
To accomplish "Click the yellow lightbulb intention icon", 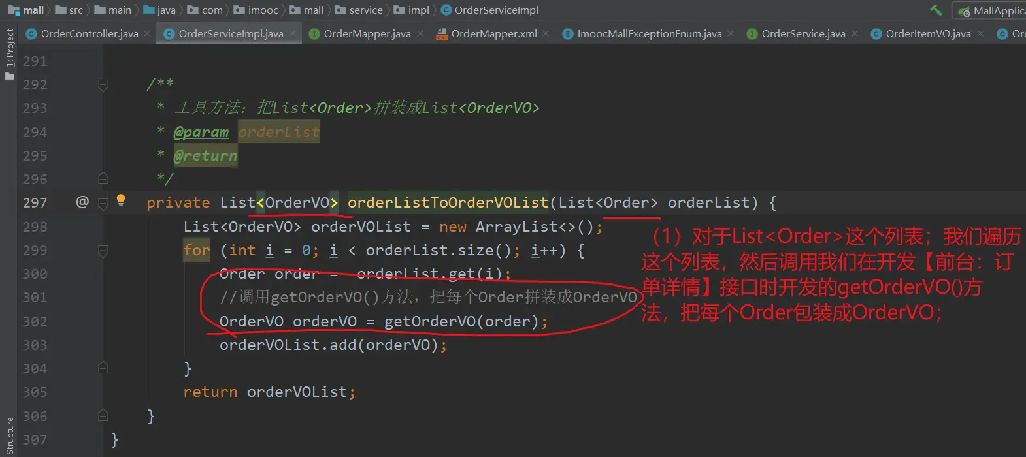I will (121, 200).
